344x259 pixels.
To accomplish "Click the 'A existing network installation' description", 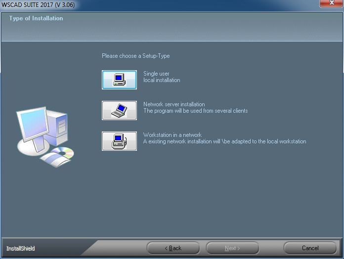I will tap(225, 141).
